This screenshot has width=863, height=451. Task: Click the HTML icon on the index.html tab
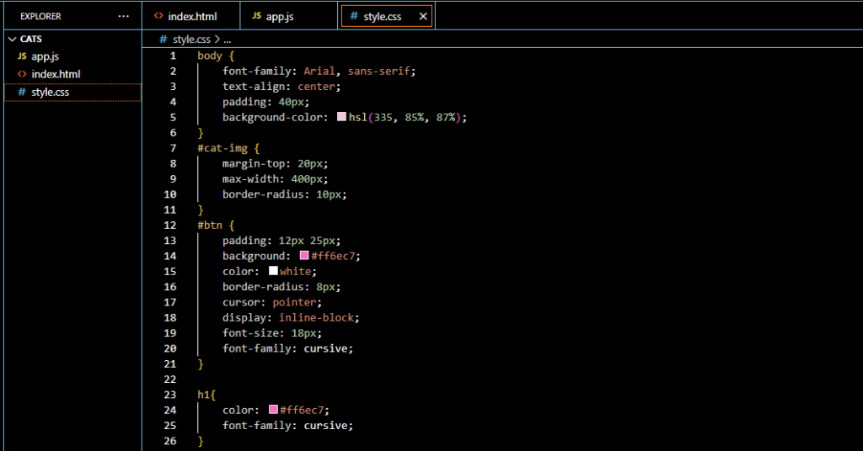pyautogui.click(x=158, y=16)
